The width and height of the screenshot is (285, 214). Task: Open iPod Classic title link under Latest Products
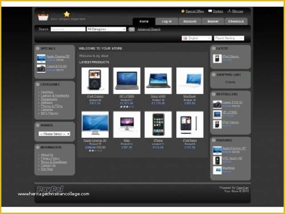95,96
